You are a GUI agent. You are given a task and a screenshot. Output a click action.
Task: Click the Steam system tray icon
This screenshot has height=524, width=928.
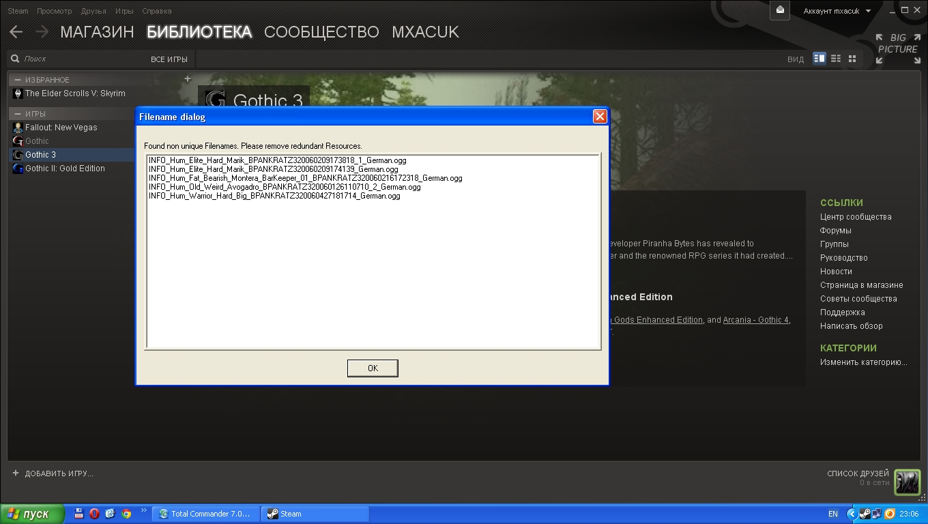[x=865, y=514]
